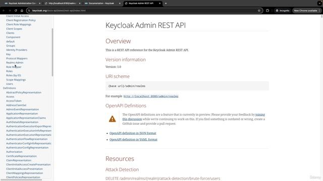
Task: Open ClaimRepresentation definition
Action: [x=19, y=160]
